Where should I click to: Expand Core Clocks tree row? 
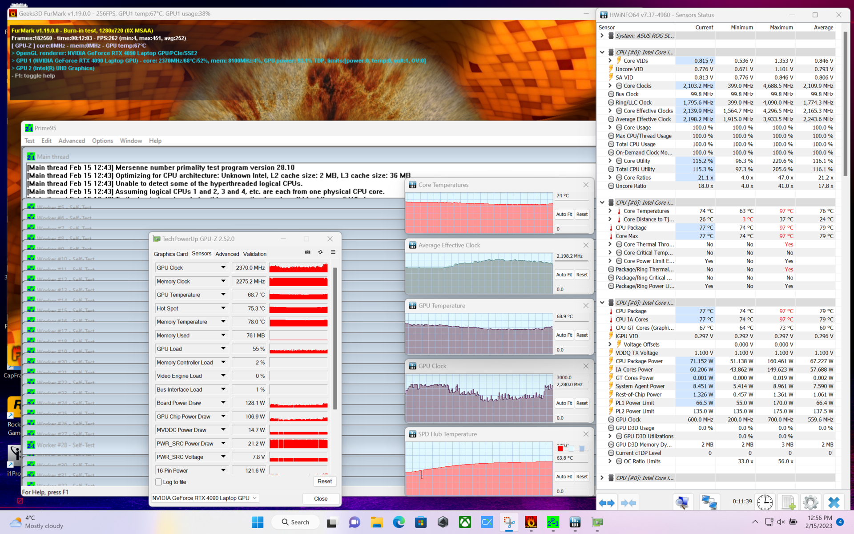(x=610, y=86)
